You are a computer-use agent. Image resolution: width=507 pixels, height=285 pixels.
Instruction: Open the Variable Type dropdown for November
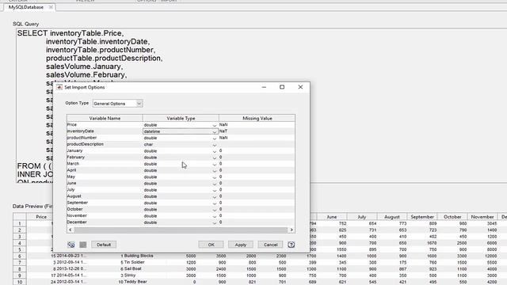pyautogui.click(x=214, y=216)
